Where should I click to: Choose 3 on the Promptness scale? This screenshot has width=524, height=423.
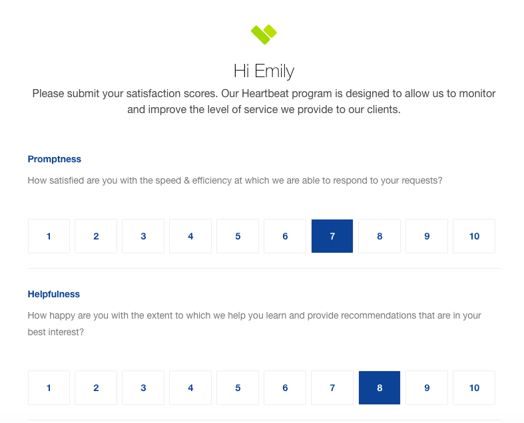click(x=143, y=236)
